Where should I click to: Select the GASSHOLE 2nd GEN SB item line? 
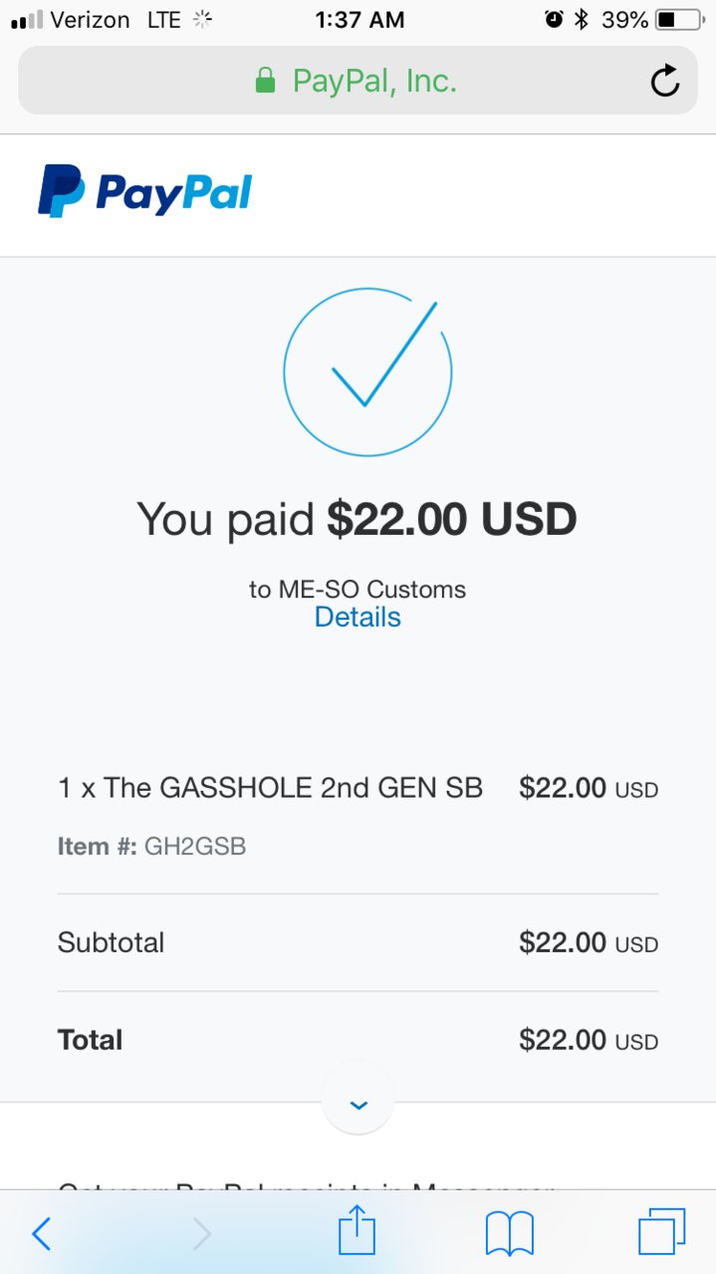[358, 789]
